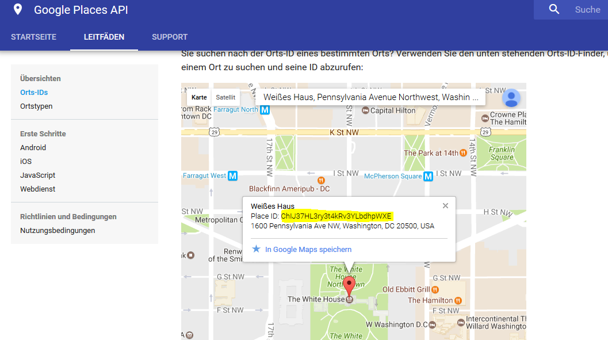Click the Farragut North station label
608x340 pixels.
[x=236, y=110]
